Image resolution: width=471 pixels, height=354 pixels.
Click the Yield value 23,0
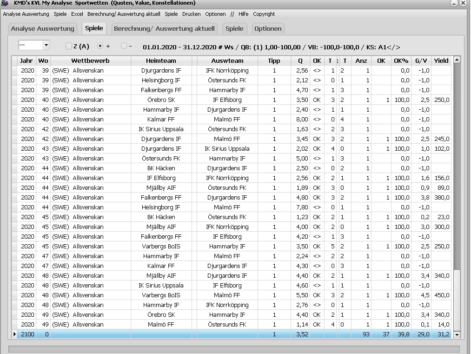click(x=441, y=217)
